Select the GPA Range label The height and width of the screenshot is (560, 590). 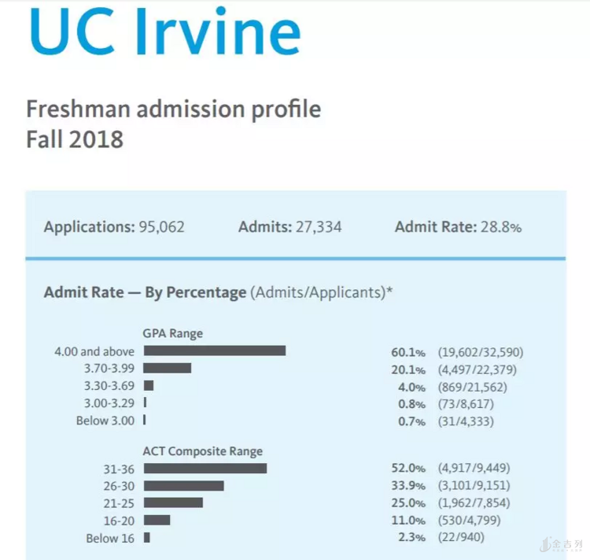coord(172,333)
